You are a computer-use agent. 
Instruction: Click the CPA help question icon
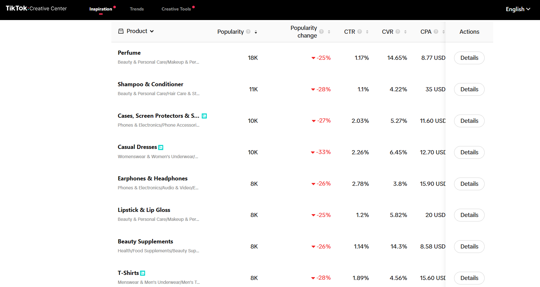point(436,31)
